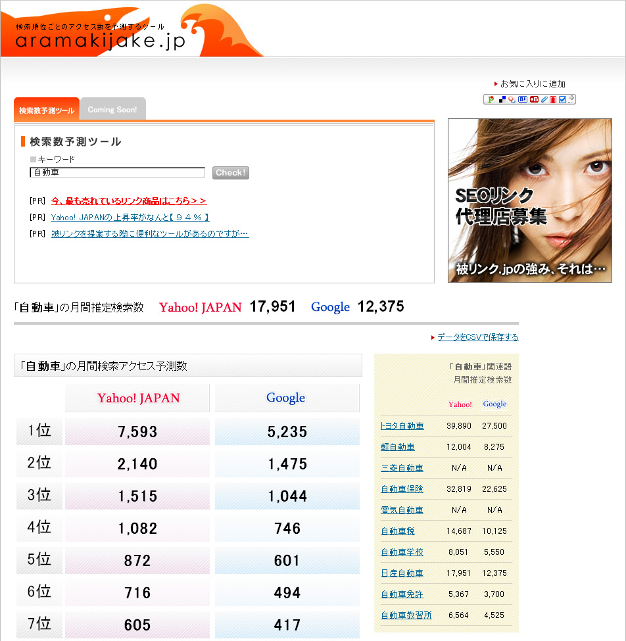
Task: Click the Hatena B! bookmark icon
Action: [x=523, y=99]
